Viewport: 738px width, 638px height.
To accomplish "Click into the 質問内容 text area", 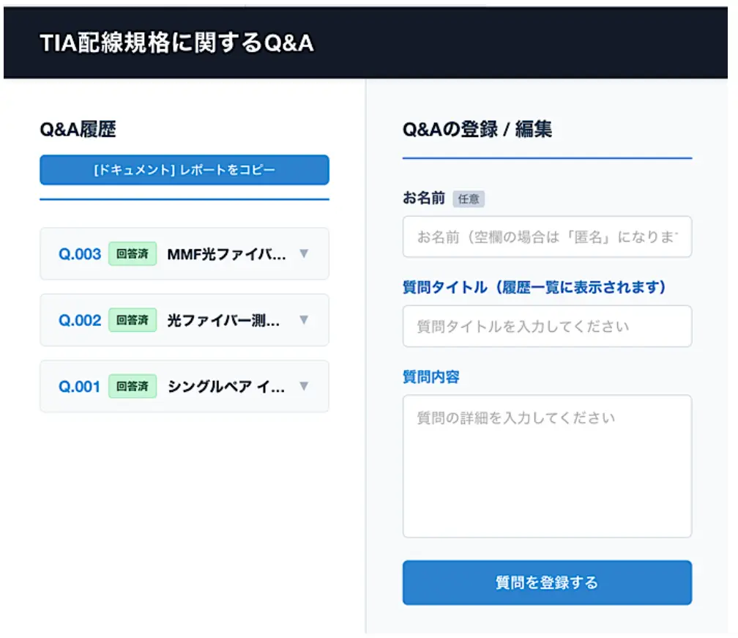I will 547,466.
